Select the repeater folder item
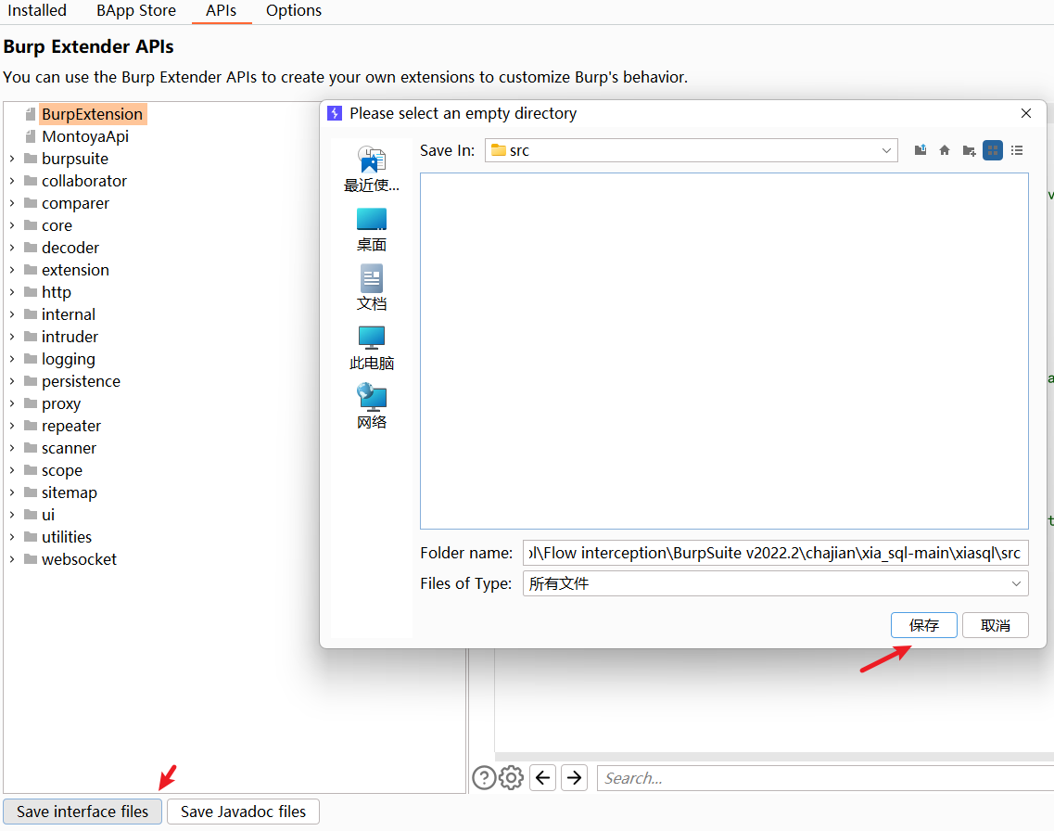 (x=70, y=426)
